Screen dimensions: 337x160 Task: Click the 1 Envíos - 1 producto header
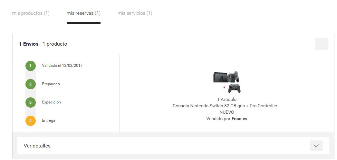pyautogui.click(x=43, y=44)
